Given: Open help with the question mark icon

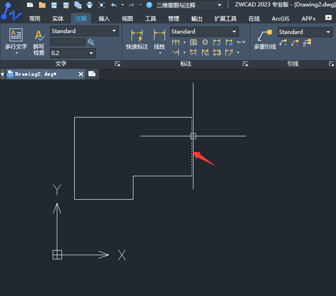Looking at the screenshot, I should 149,5.
